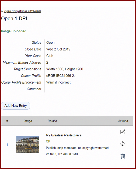Click the My Greatest Masterpiece title
This screenshot has height=169, width=136.
(64, 135)
